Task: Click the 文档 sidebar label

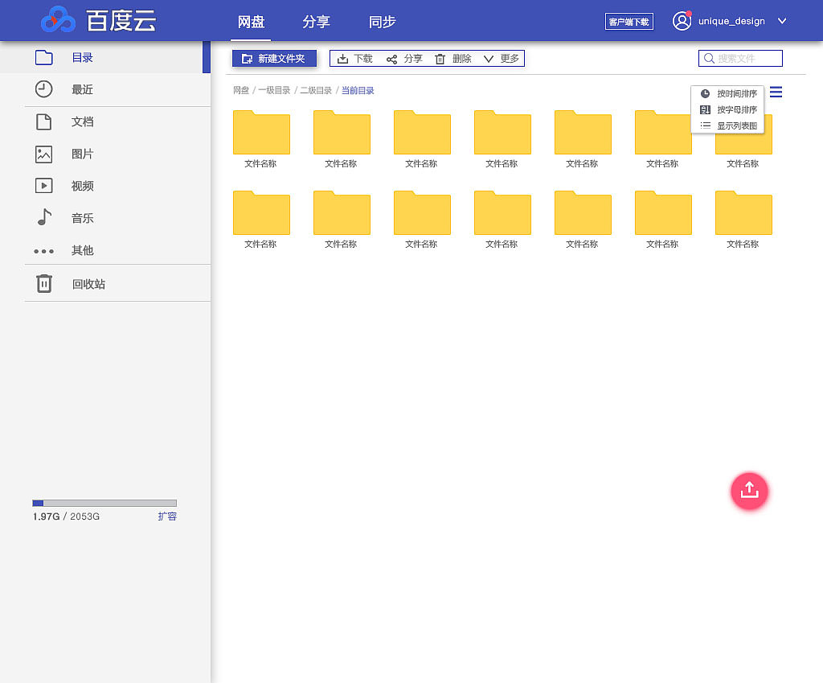Action: click(83, 122)
